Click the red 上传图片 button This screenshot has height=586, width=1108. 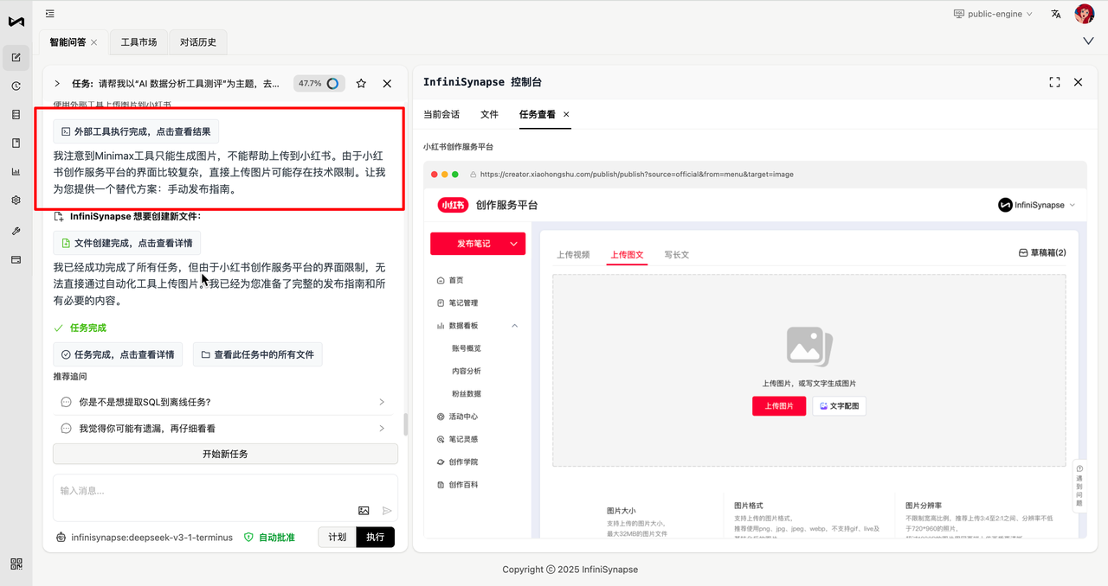click(x=779, y=405)
